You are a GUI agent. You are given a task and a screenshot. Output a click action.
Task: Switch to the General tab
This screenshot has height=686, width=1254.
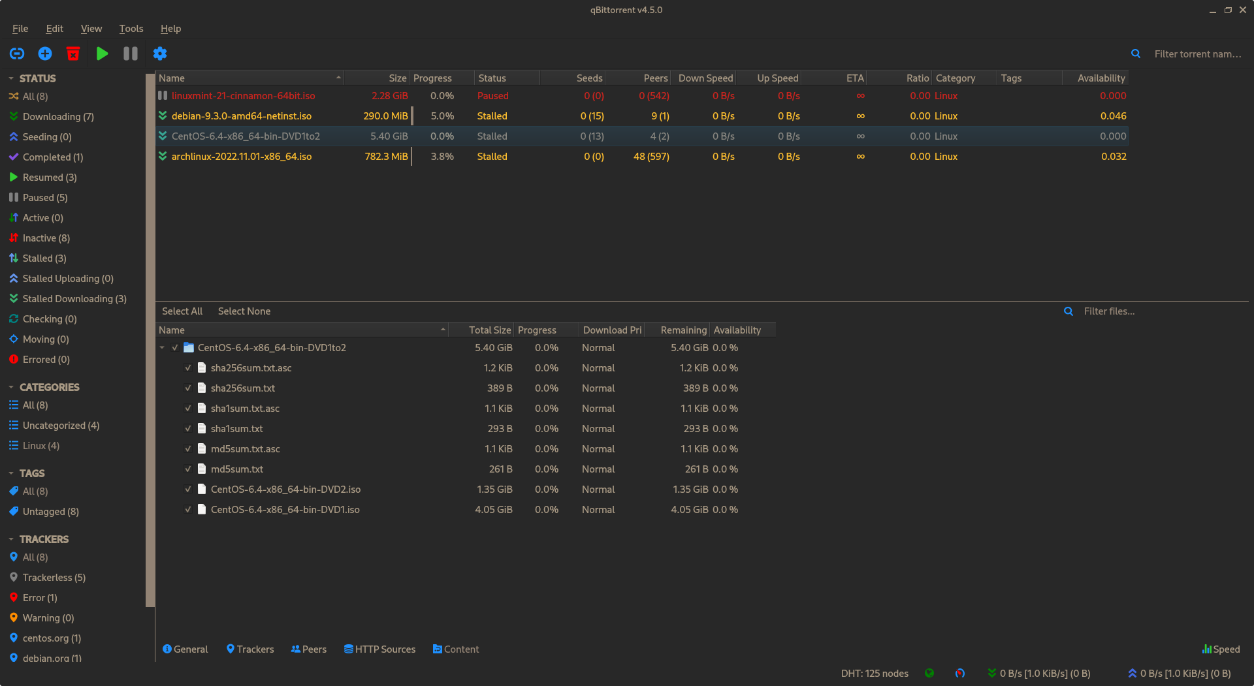click(x=185, y=649)
